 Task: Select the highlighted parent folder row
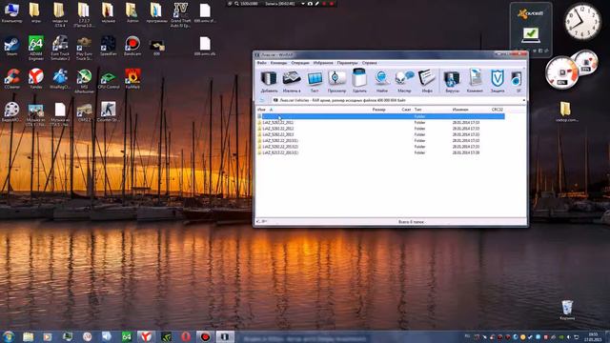(x=380, y=116)
